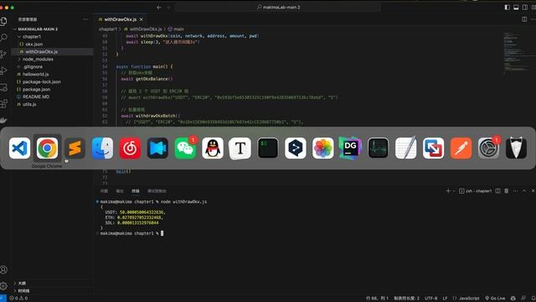Open Bartender tuxedo app from the Dock

[516, 148]
